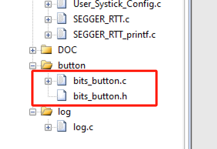The width and height of the screenshot is (217, 149).
Task: Select the bits_button.c file icon
Action: 62,80
